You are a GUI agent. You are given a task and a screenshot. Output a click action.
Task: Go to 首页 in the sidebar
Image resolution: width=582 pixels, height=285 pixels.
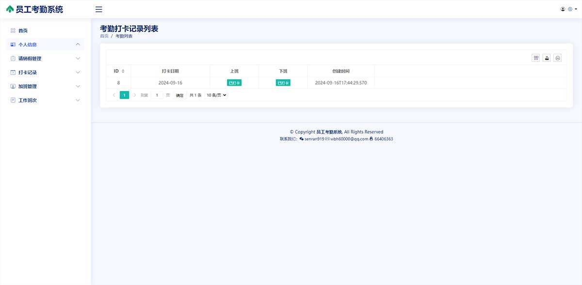[23, 30]
